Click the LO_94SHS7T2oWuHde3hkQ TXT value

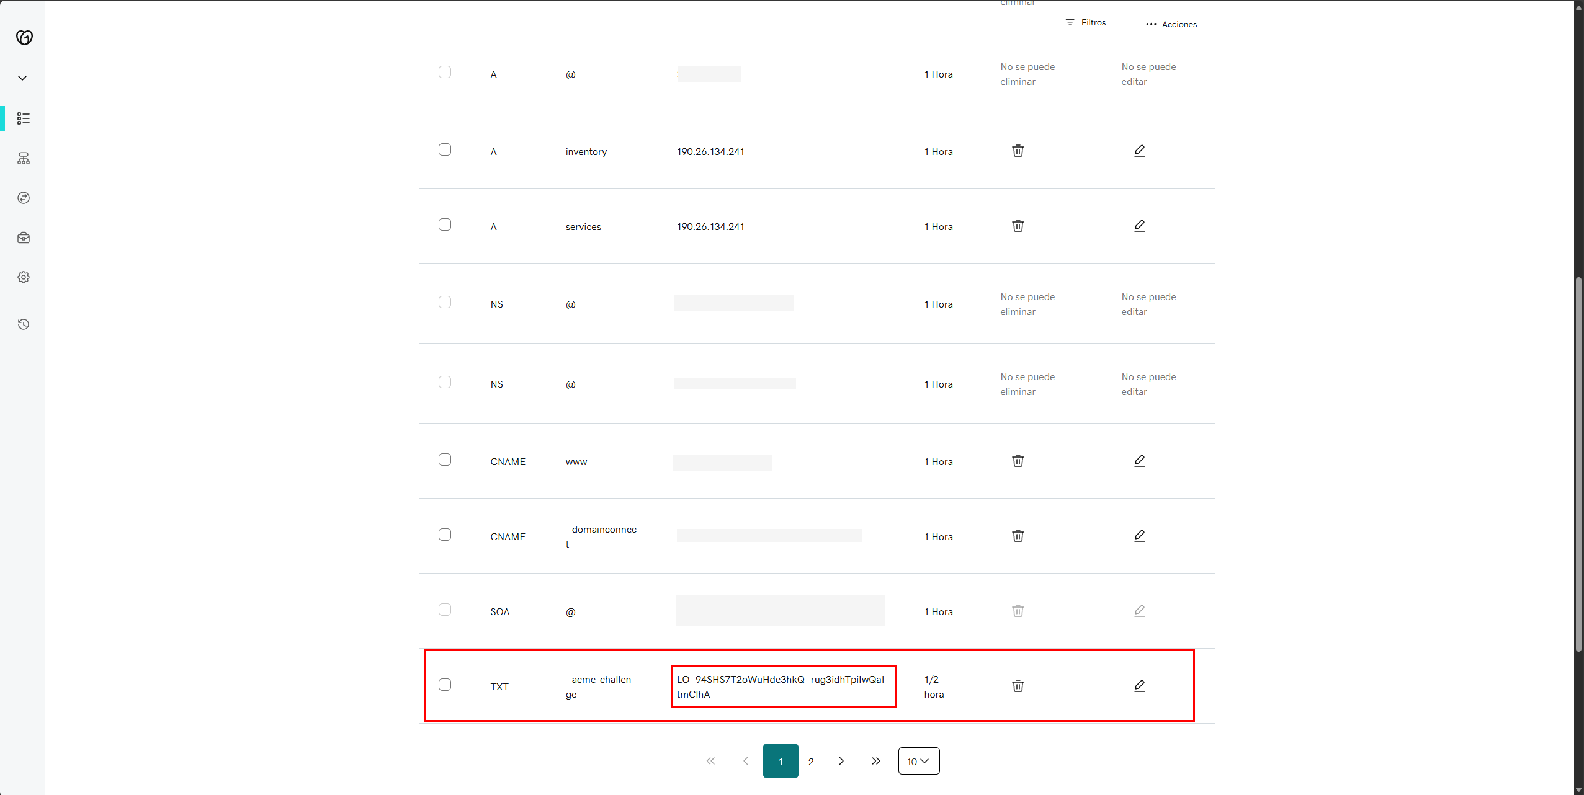tap(781, 687)
